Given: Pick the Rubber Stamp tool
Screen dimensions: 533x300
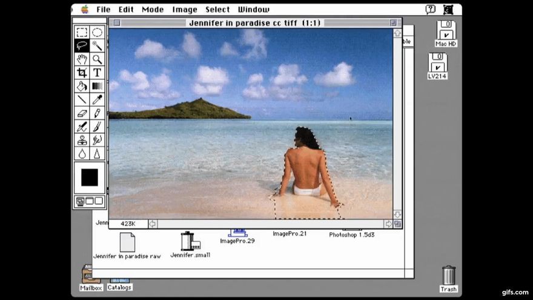Looking at the screenshot, I should coord(82,140).
